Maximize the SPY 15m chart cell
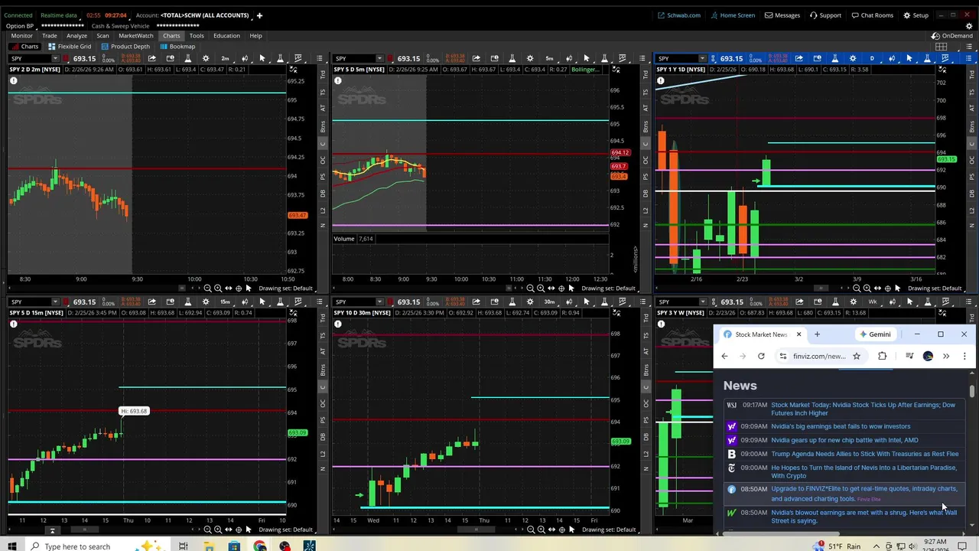 (x=293, y=313)
